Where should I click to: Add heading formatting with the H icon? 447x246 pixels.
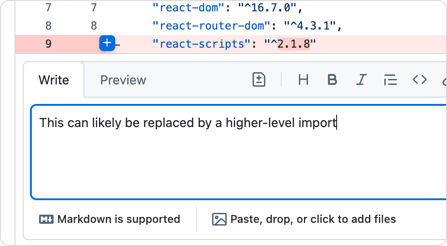point(303,80)
